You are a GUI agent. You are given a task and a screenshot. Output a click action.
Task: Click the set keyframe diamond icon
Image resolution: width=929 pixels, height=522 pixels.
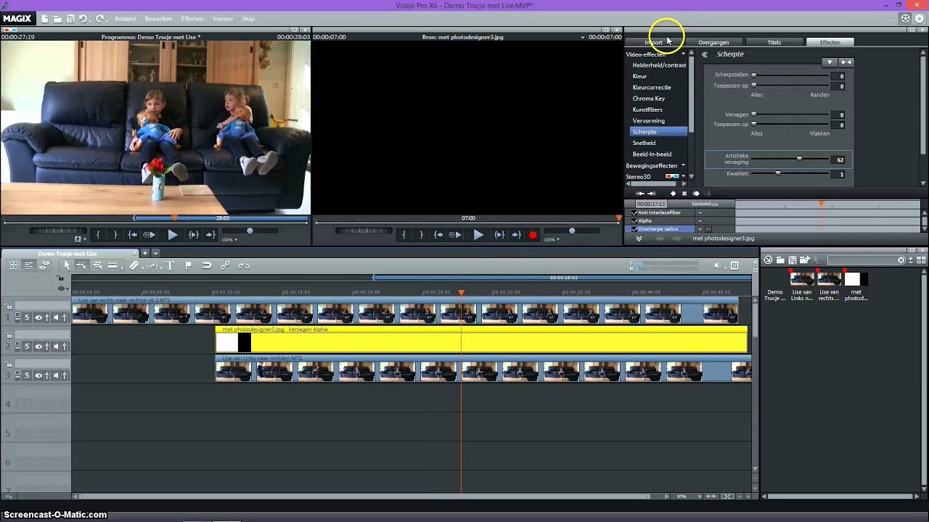pos(673,194)
